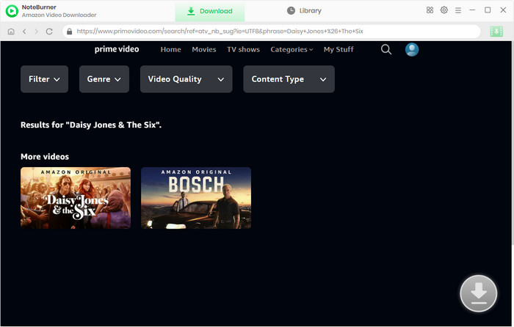Viewport: 514px width, 327px height.
Task: Open the TV shows section
Action: (243, 49)
